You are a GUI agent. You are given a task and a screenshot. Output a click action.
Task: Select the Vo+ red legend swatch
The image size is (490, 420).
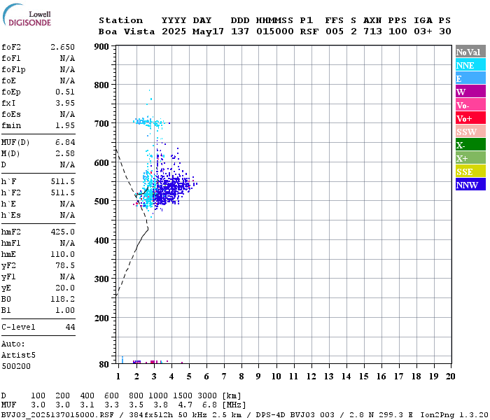click(470, 118)
